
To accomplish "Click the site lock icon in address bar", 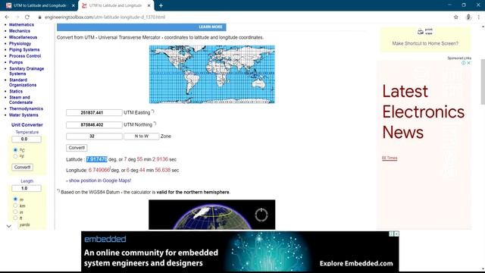I will click(39, 17).
